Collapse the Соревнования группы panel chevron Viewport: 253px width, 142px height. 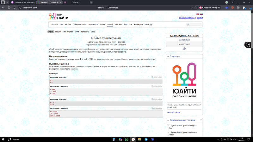(201, 120)
